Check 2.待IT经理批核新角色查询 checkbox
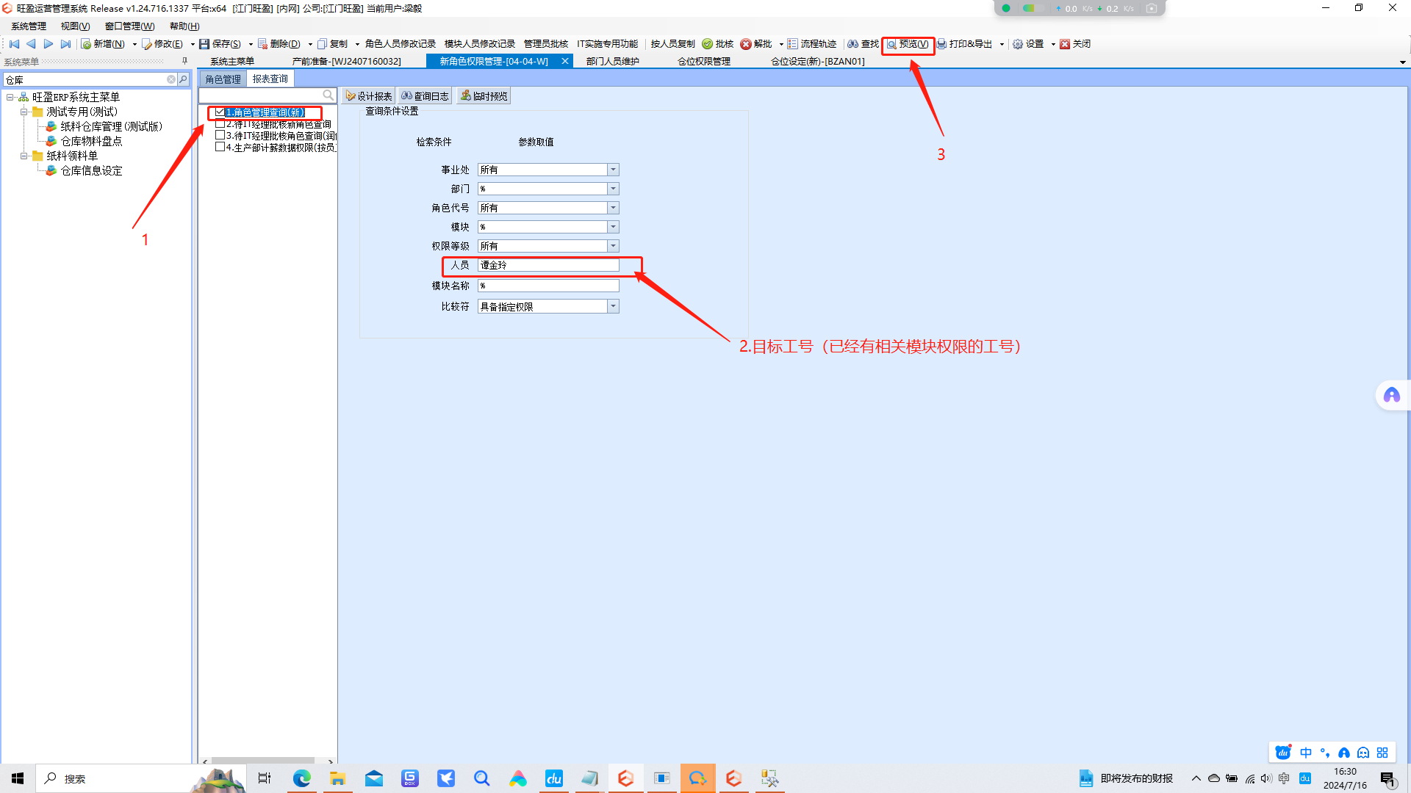1411x793 pixels. click(220, 124)
